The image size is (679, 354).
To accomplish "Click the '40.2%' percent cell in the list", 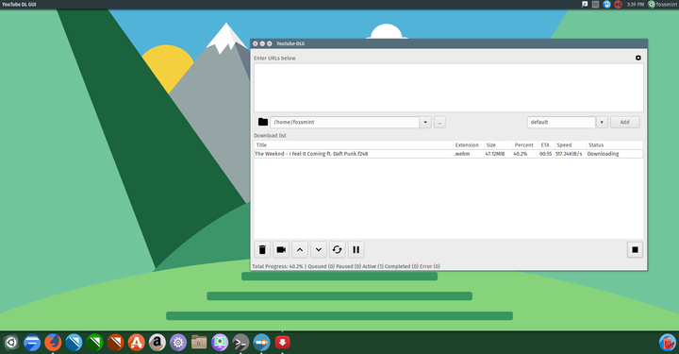I will coord(520,154).
